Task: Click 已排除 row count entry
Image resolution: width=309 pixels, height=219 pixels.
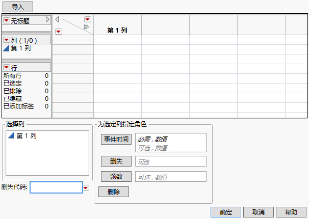Action: click(x=26, y=91)
